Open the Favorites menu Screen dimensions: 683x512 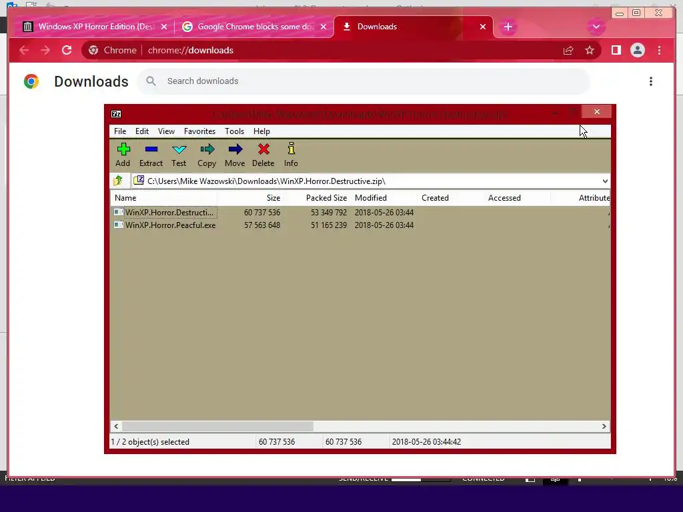point(199,131)
